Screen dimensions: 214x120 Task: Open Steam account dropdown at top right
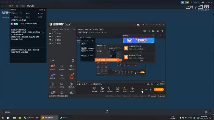(x=196, y=2)
